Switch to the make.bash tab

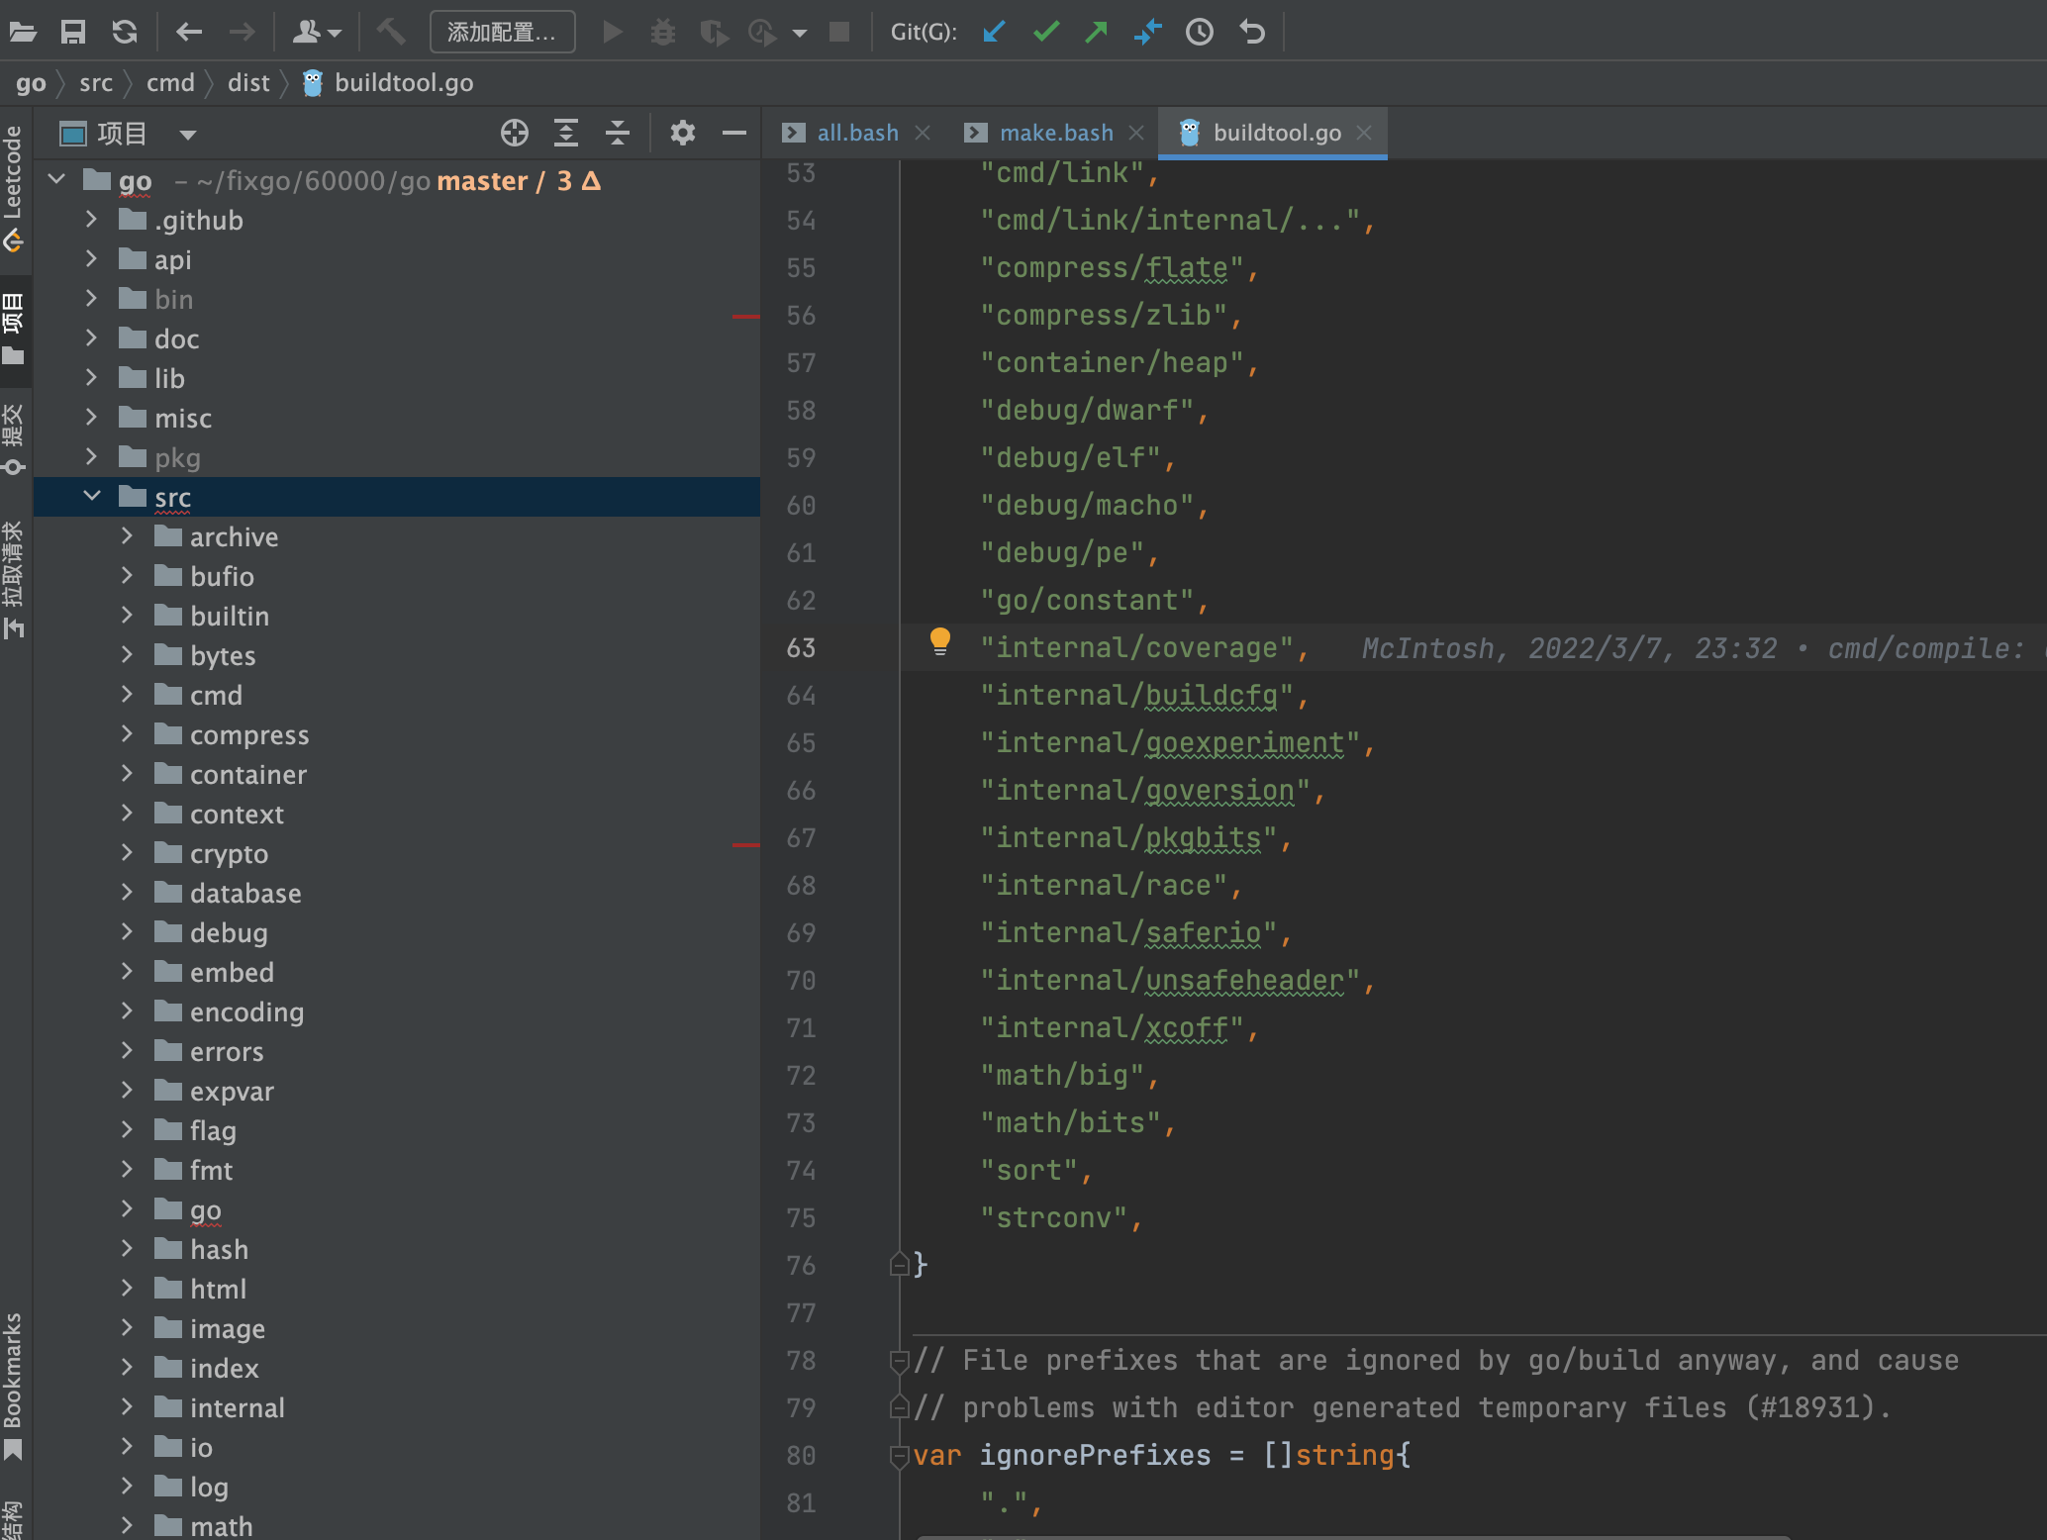(1055, 133)
